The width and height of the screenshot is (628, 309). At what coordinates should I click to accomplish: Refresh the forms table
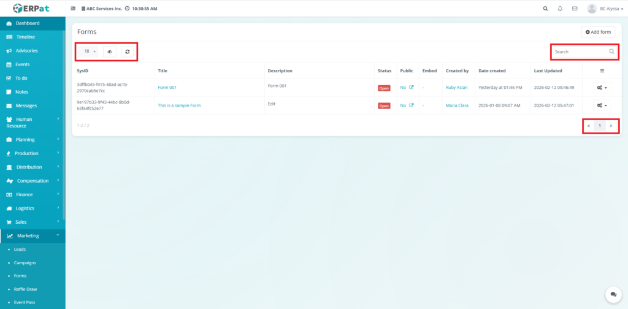pyautogui.click(x=127, y=51)
